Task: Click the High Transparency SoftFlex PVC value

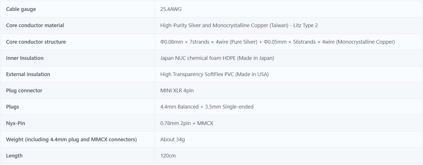Action: 214,74
